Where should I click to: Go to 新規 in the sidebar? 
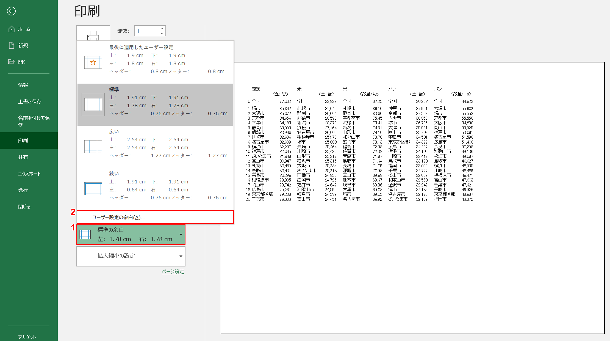coord(29,45)
